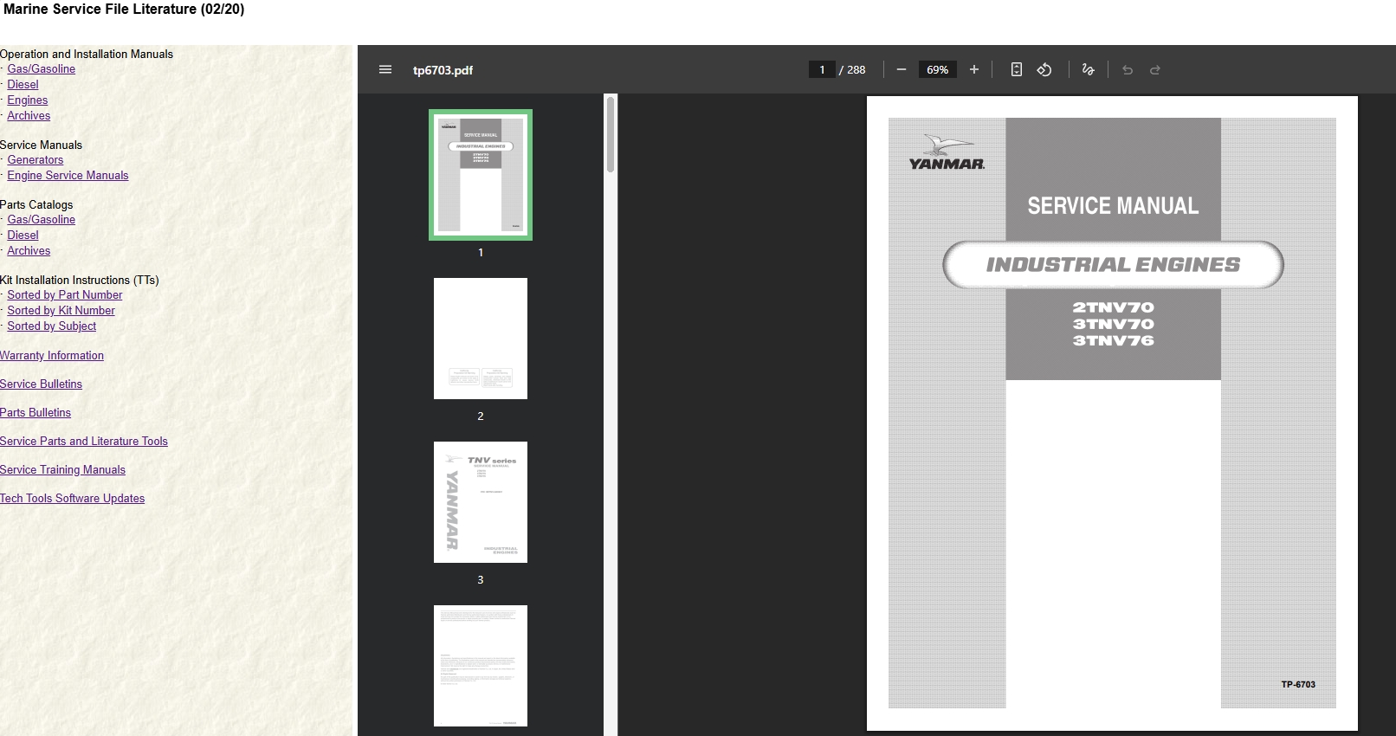Open Tech Tools Software Updates link

click(73, 499)
